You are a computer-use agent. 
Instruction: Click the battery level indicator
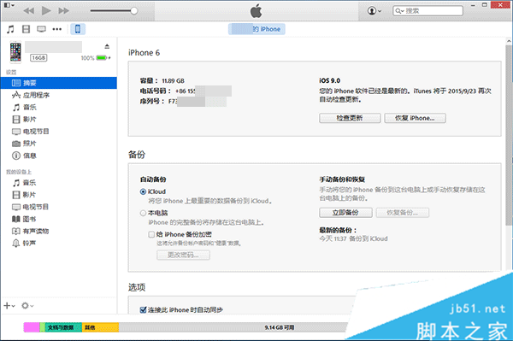point(102,58)
